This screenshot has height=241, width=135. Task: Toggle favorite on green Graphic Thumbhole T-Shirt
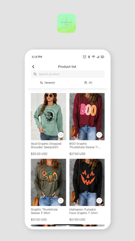61,201
